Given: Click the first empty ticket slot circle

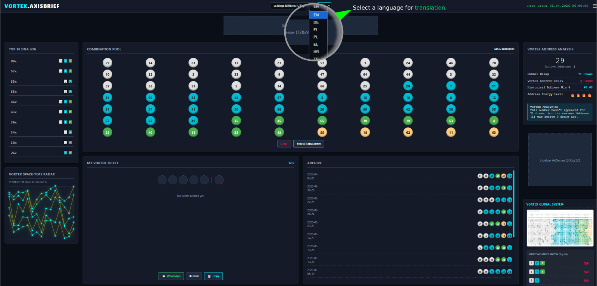Looking at the screenshot, I should pos(162,180).
